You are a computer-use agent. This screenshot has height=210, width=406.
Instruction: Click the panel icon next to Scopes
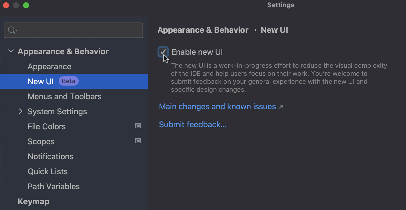click(x=138, y=141)
